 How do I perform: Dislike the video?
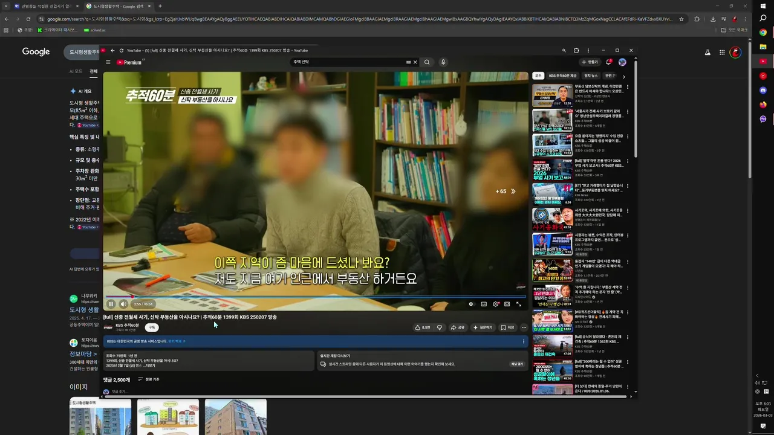click(440, 327)
